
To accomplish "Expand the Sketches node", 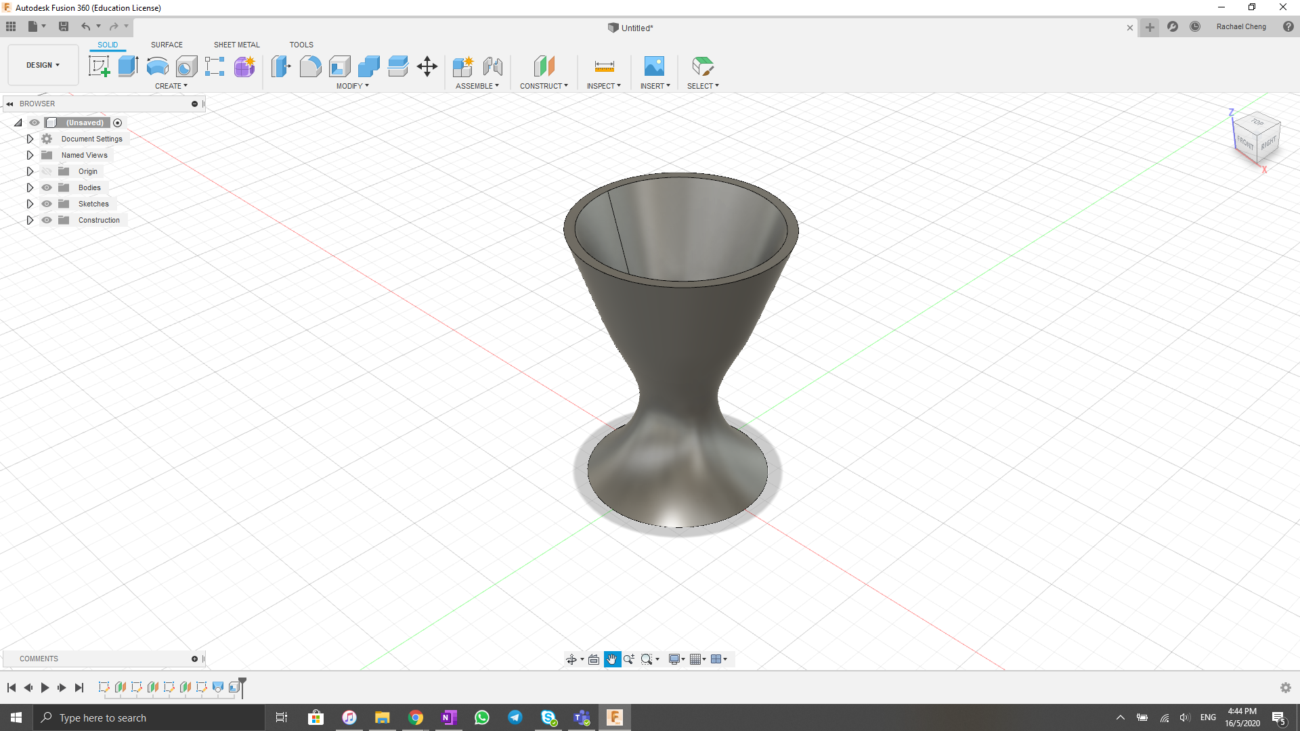I will point(30,204).
